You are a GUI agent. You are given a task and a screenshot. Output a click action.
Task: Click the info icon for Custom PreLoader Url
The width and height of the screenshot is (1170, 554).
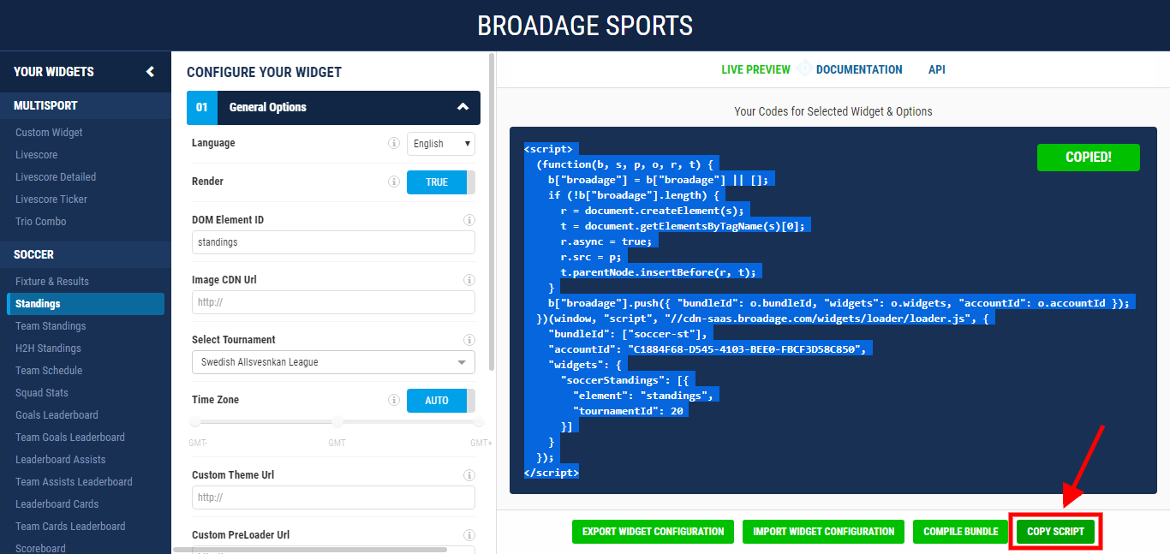coord(469,535)
